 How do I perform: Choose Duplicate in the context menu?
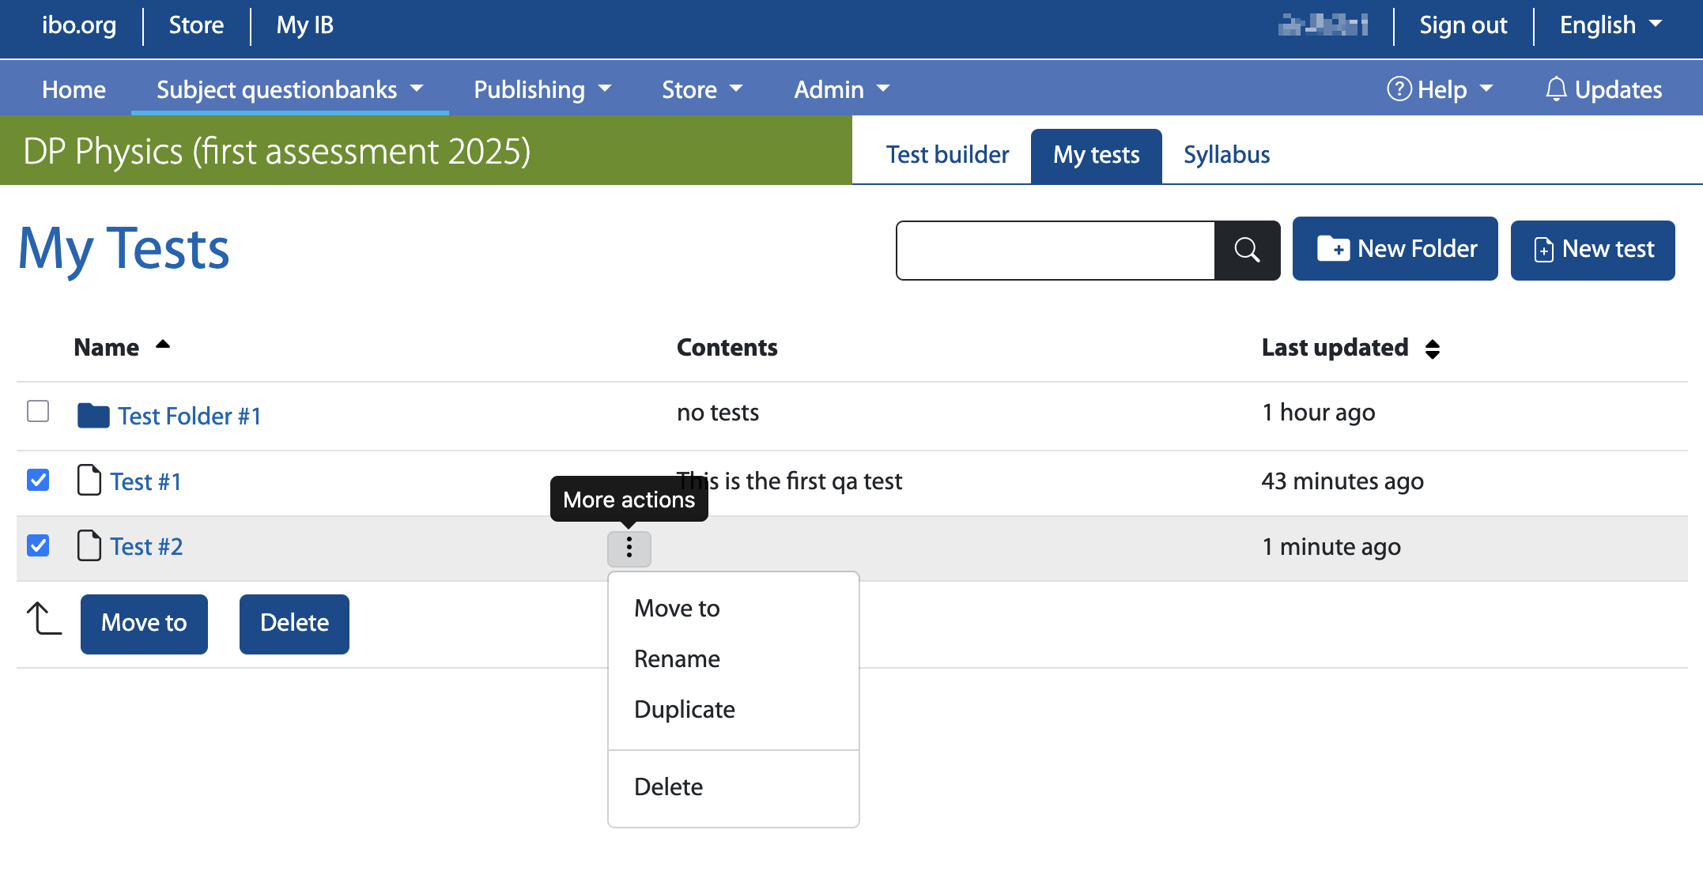(684, 709)
